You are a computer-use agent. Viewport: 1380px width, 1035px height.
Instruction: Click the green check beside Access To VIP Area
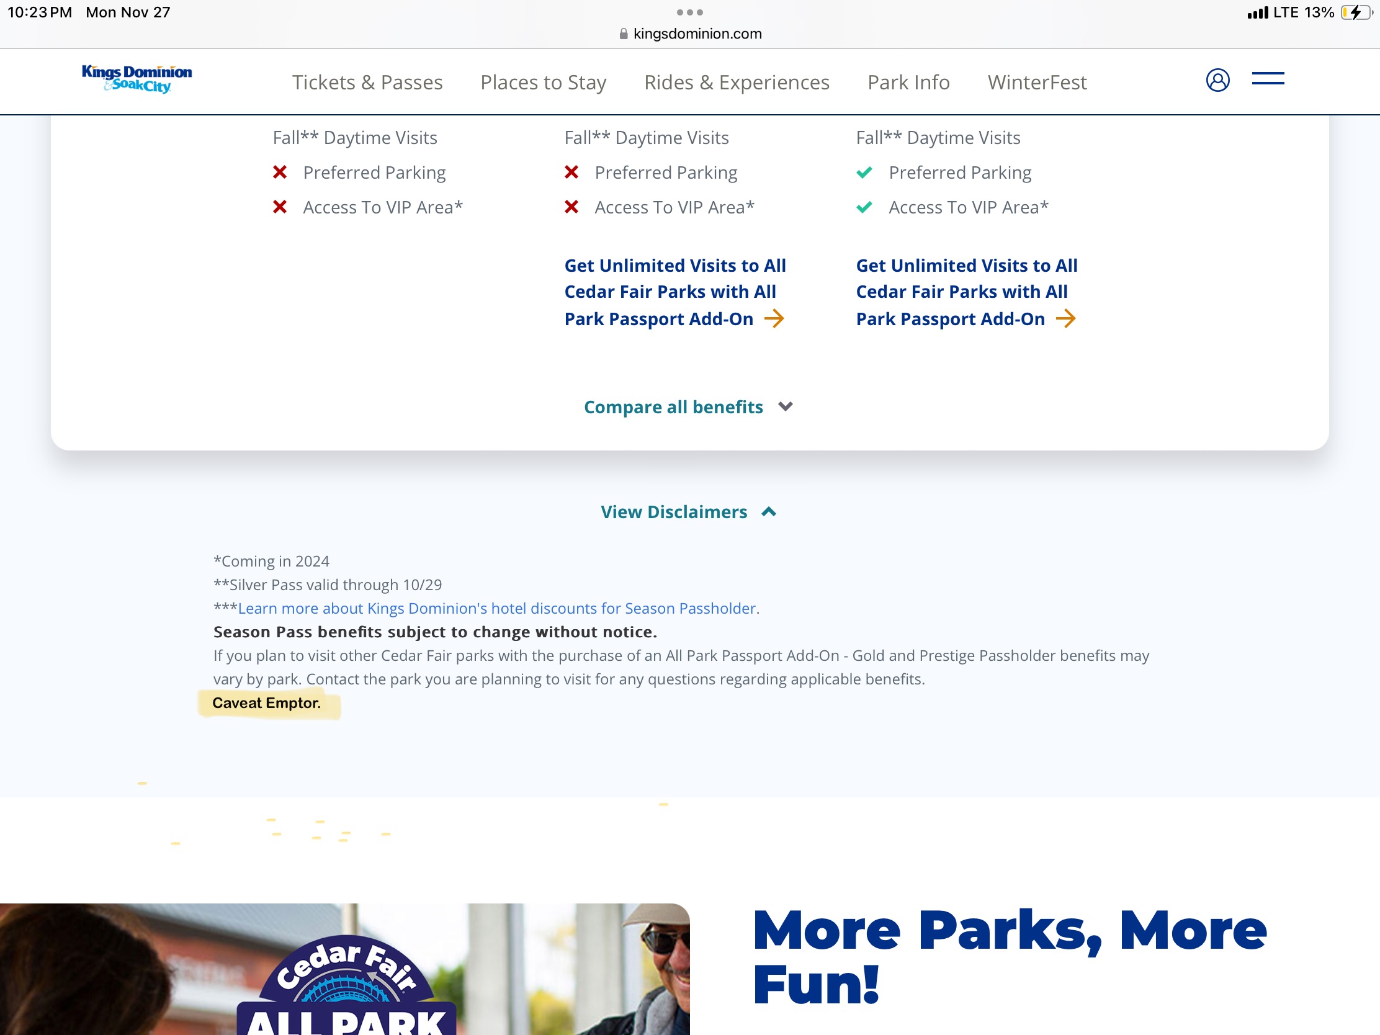coord(864,207)
